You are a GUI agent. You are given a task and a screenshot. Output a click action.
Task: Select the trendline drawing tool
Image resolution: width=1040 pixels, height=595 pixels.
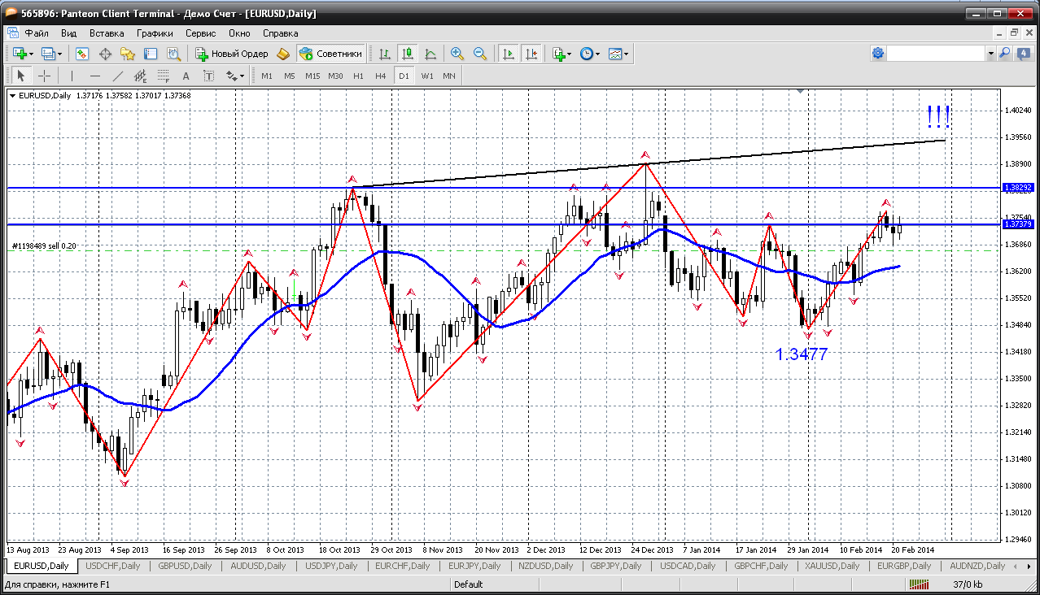118,76
